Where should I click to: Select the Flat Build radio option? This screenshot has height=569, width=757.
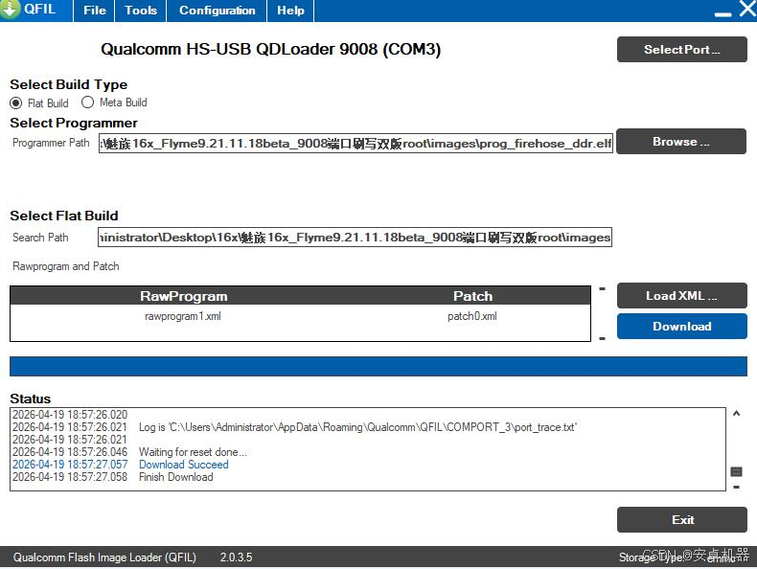[16, 102]
